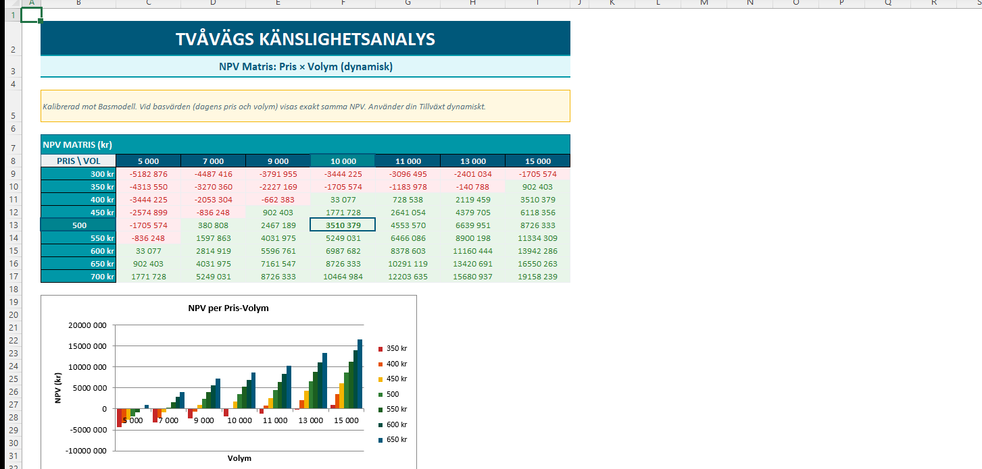Click the chart title NPV per Pris-Volym

(228, 308)
